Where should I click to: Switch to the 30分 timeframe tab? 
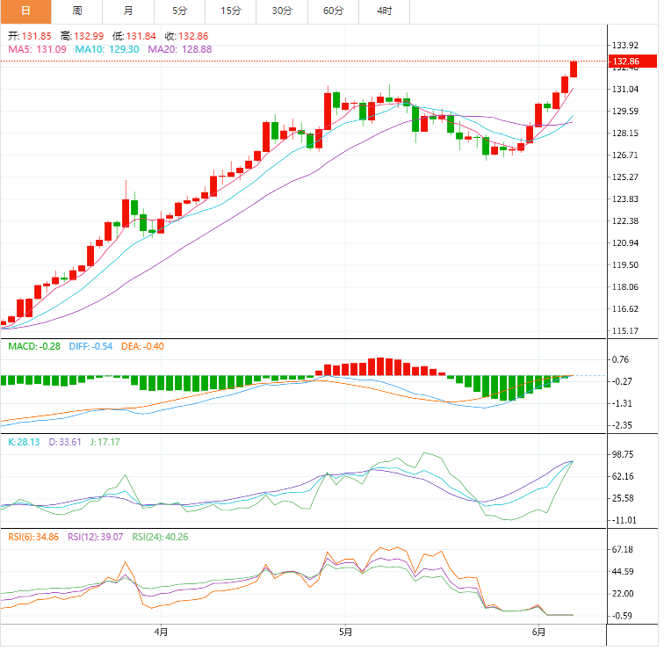coord(282,11)
